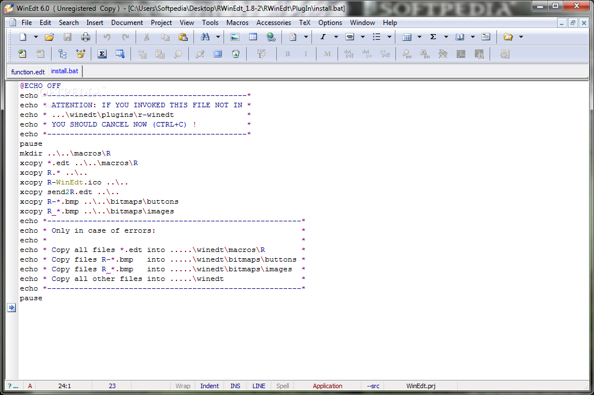Click the center alignment environment icon

[349, 37]
